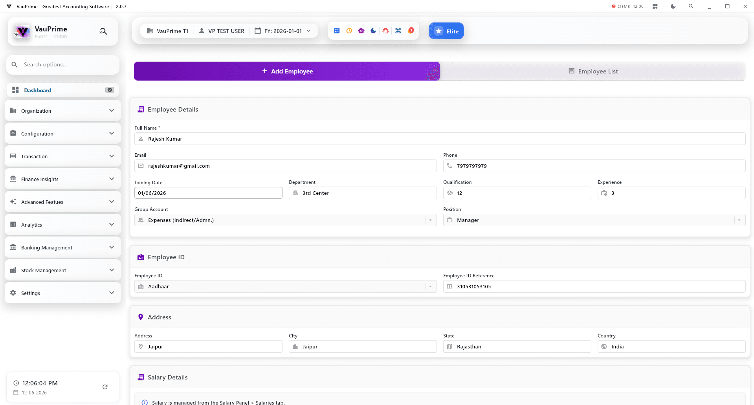Viewport: 754px width, 405px height.
Task: Click the 12:06:04 PM clock text
Action: tap(40, 383)
